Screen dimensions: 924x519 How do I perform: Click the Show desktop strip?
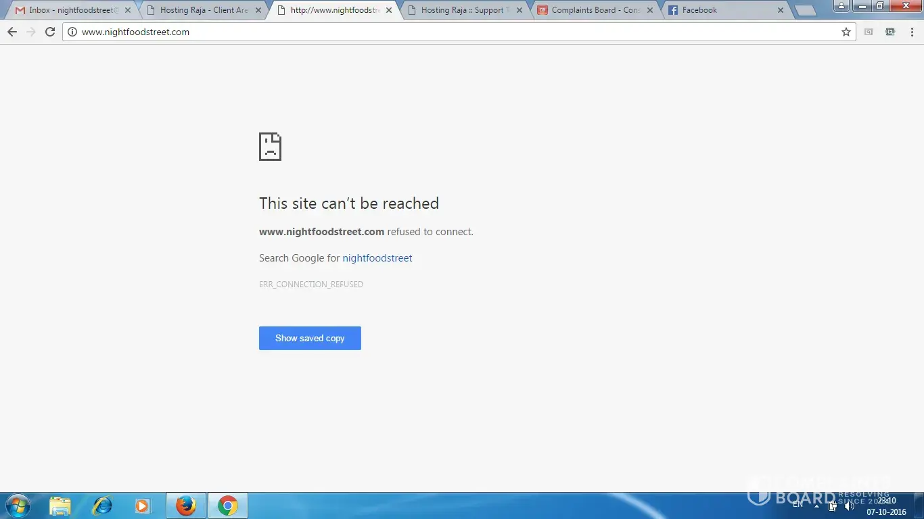(x=919, y=505)
